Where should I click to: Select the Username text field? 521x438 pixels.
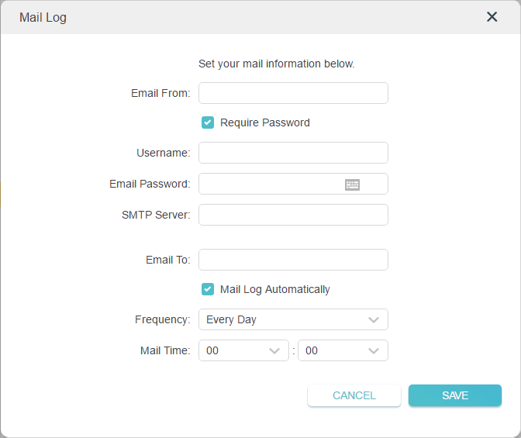coord(293,153)
